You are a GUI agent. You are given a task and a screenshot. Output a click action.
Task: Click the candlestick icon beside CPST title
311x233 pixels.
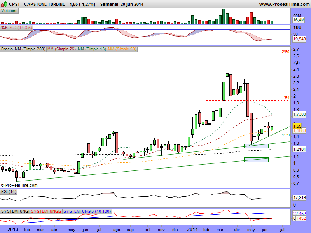[x=4, y=4]
